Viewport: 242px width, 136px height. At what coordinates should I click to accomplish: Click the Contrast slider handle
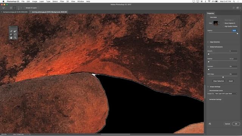[x=209, y=70]
